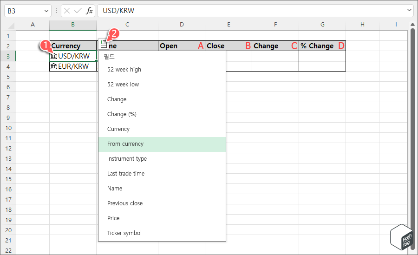Select '52 week high' field
This screenshot has height=255, width=418.
pos(162,70)
